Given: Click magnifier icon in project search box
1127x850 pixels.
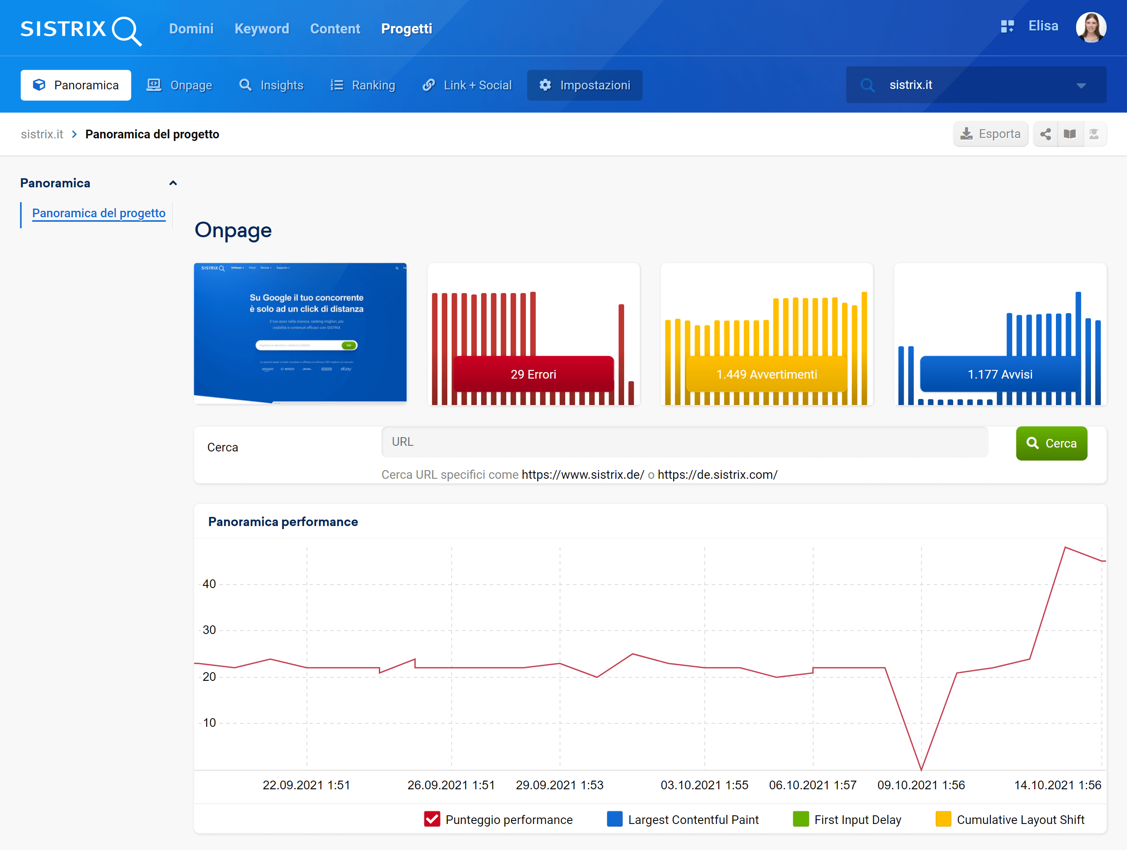Looking at the screenshot, I should [868, 85].
